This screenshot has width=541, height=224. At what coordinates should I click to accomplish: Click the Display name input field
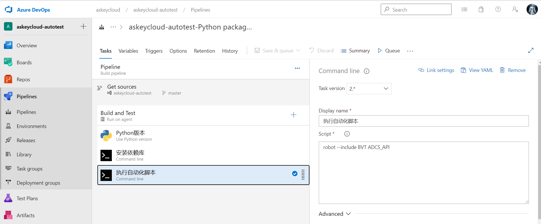pyautogui.click(x=424, y=121)
